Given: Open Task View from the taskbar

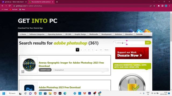Looking at the screenshot, I should coord(20,93).
